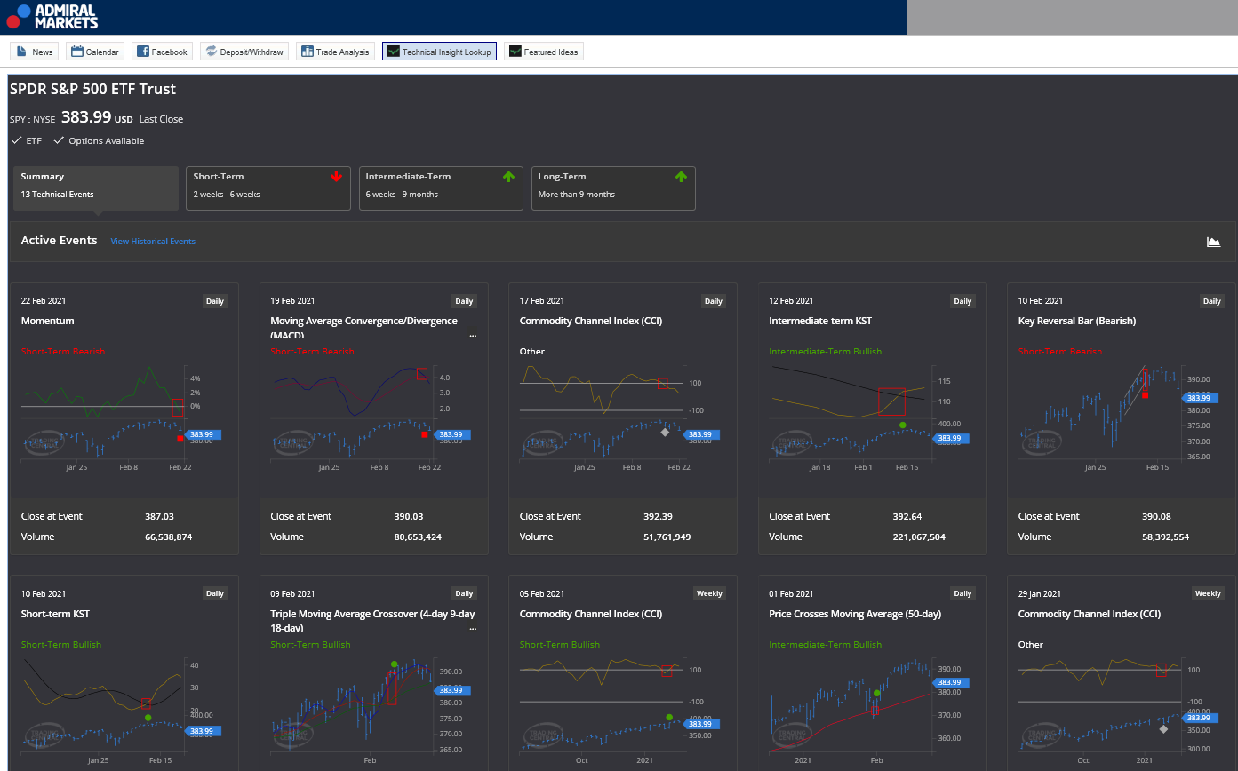The image size is (1238, 771).
Task: Switch to the Long-Term tab
Action: point(613,188)
